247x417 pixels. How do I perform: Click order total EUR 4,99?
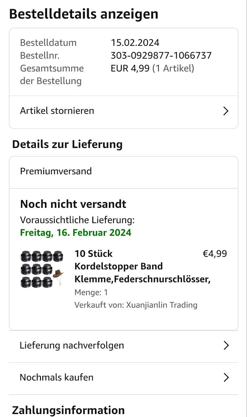tap(130, 68)
